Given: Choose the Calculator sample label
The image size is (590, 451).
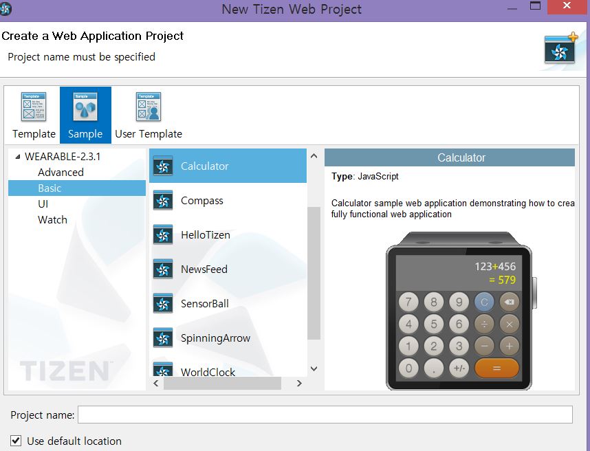Looking at the screenshot, I should pyautogui.click(x=205, y=166).
